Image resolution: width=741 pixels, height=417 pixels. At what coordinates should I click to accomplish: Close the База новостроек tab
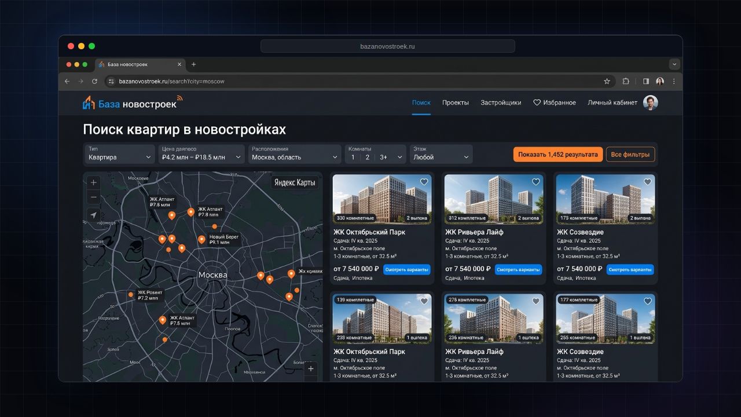pos(179,64)
